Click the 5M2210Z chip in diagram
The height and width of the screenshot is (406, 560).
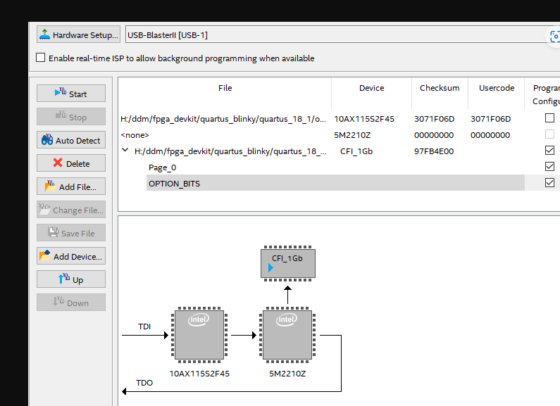(x=287, y=336)
